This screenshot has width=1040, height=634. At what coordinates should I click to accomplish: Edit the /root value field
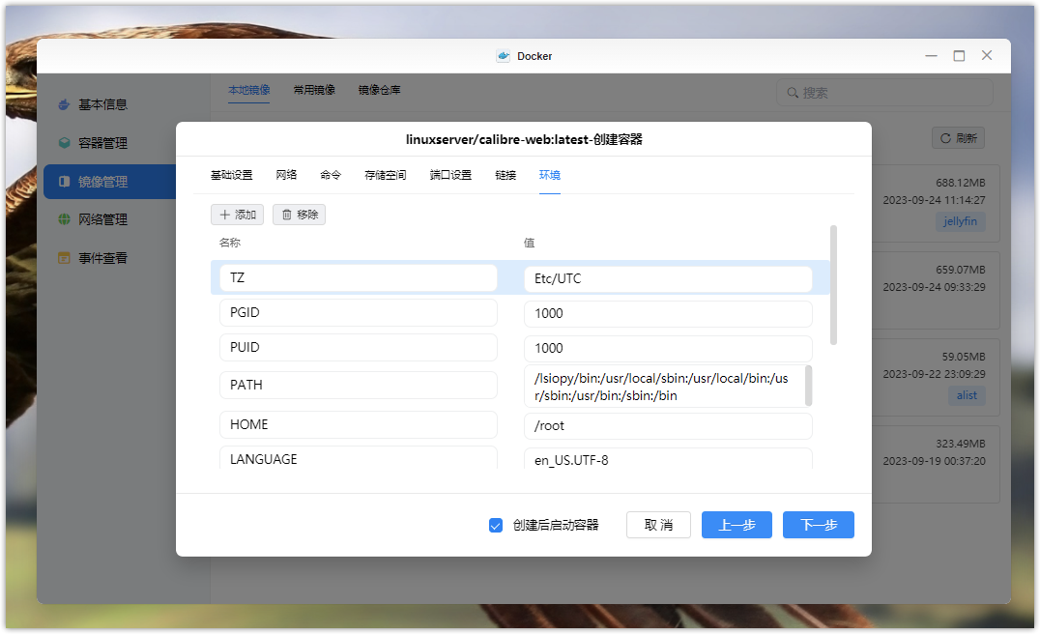tap(668, 426)
